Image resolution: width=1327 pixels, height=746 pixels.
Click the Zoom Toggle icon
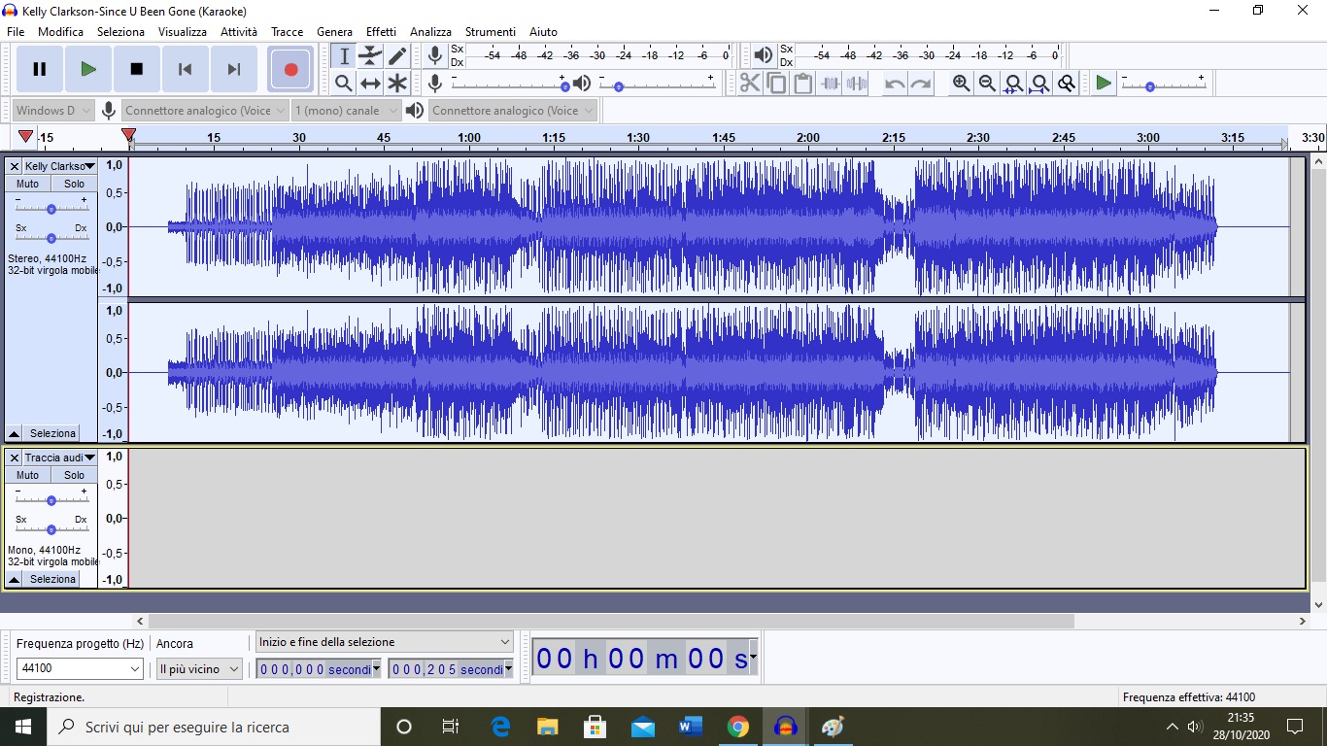tap(1066, 84)
